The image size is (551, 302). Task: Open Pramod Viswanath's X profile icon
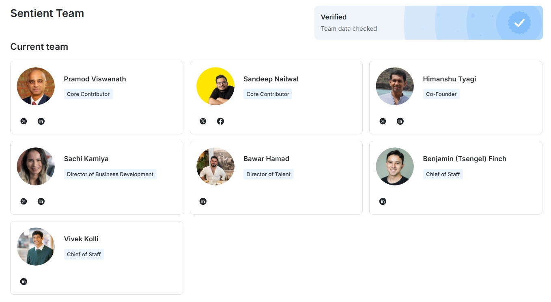point(24,121)
